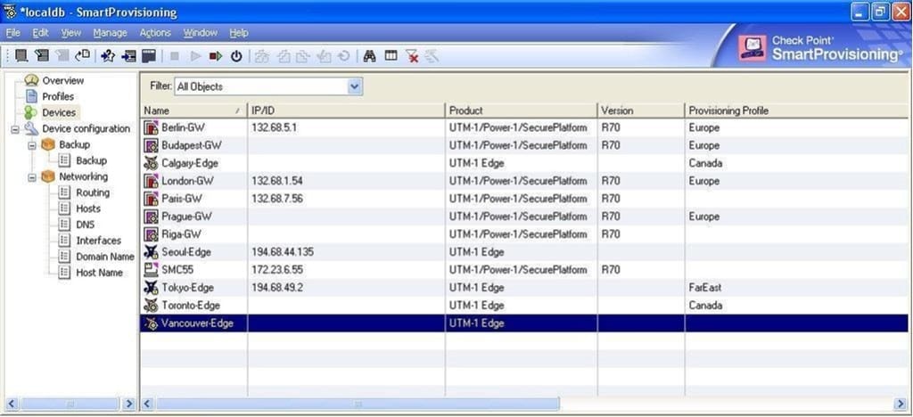Select the Toronto-Edge row name

pos(191,306)
